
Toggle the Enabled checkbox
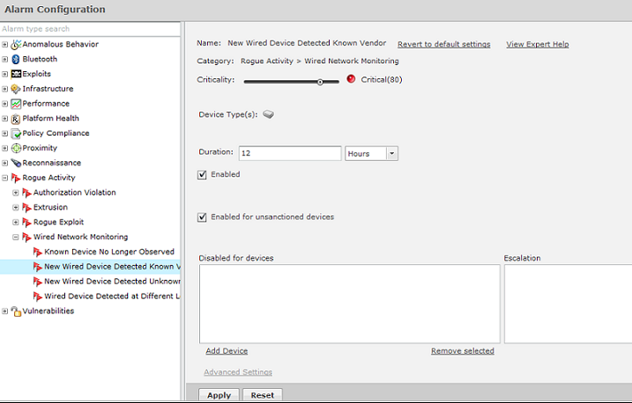click(202, 174)
